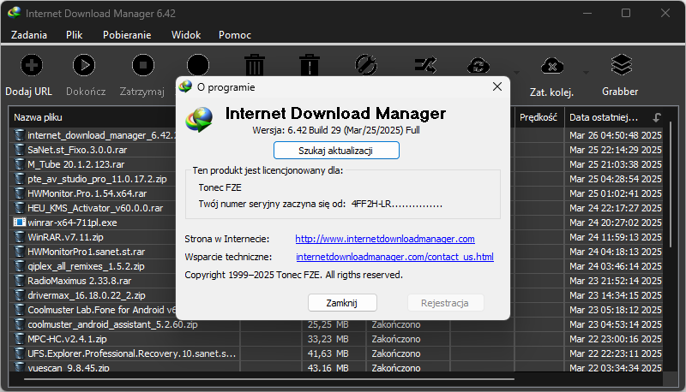Viewport: 686px width, 392px height.
Task: Click the Dokończ resume icon
Action: click(84, 66)
